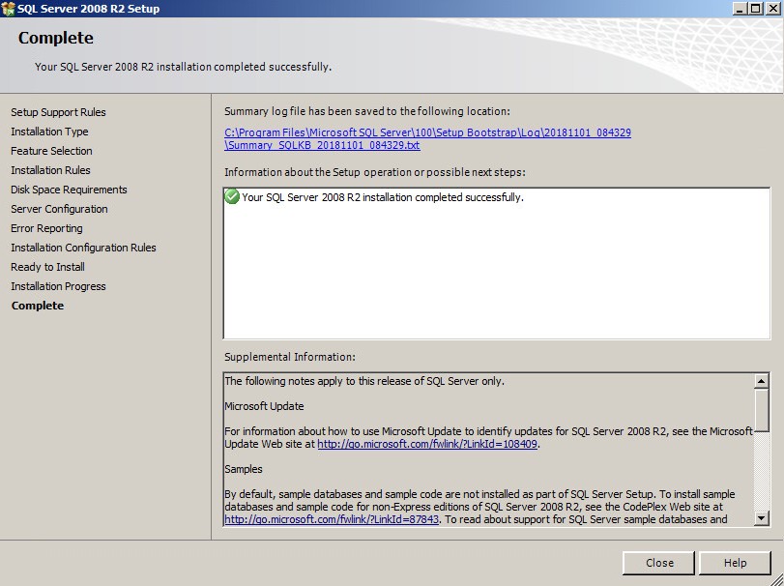Select the Installation Rules step

coord(50,170)
